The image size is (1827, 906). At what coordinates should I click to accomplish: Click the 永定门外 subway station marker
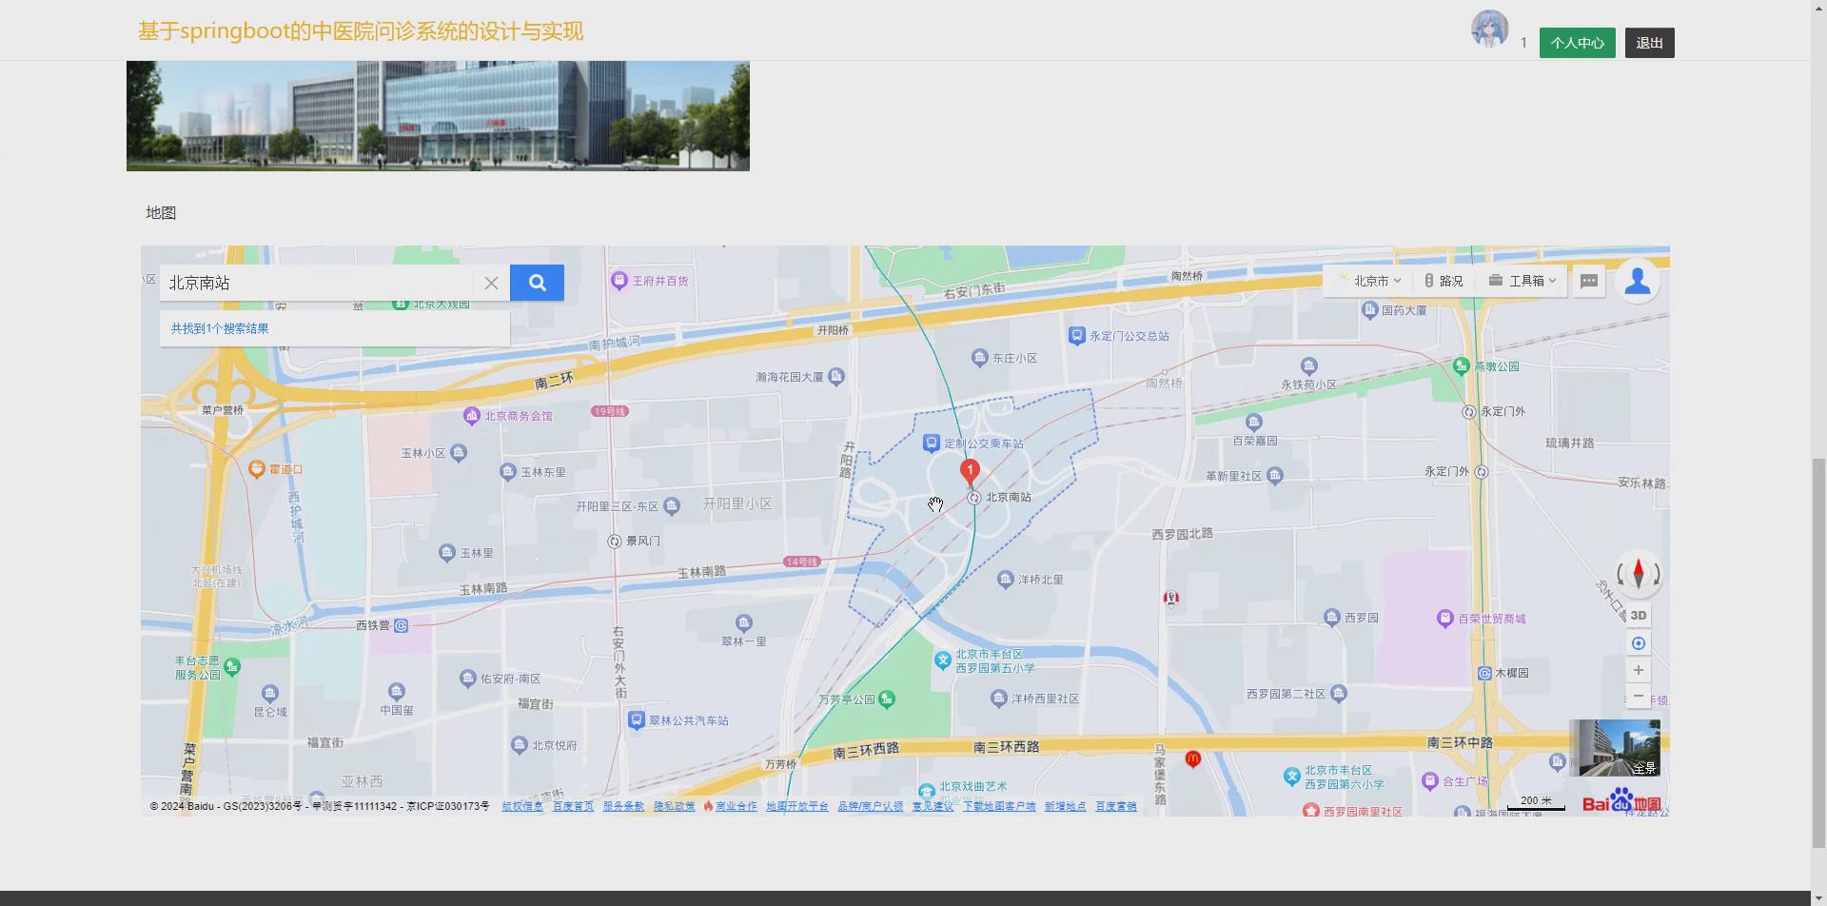pos(1468,412)
